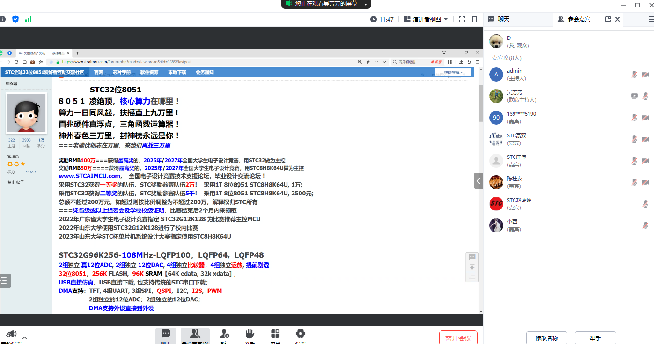Click the shared page vertical scrollbar
The image size is (654, 344).
(x=480, y=104)
